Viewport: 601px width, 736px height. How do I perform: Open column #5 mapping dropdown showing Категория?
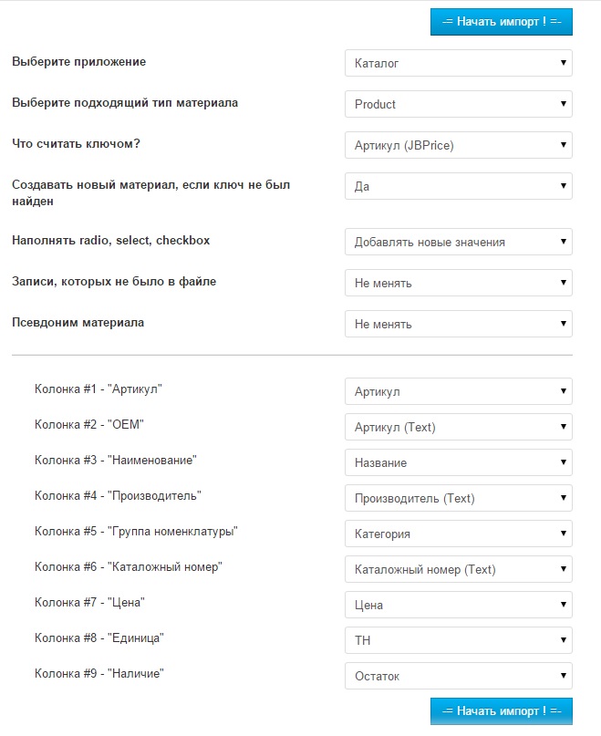pyautogui.click(x=458, y=534)
